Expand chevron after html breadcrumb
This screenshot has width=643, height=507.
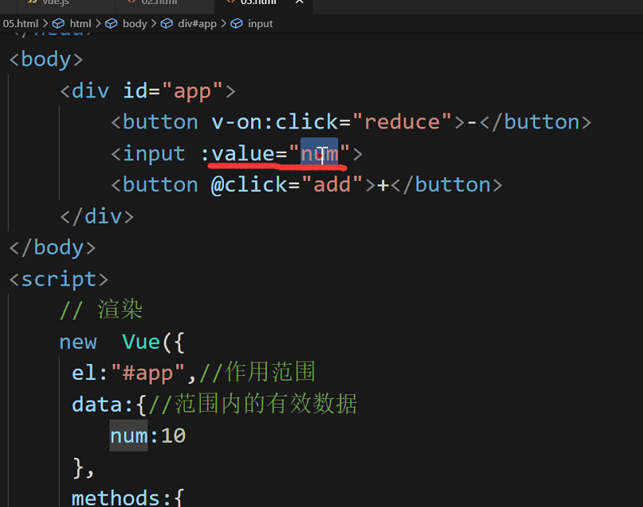click(98, 23)
